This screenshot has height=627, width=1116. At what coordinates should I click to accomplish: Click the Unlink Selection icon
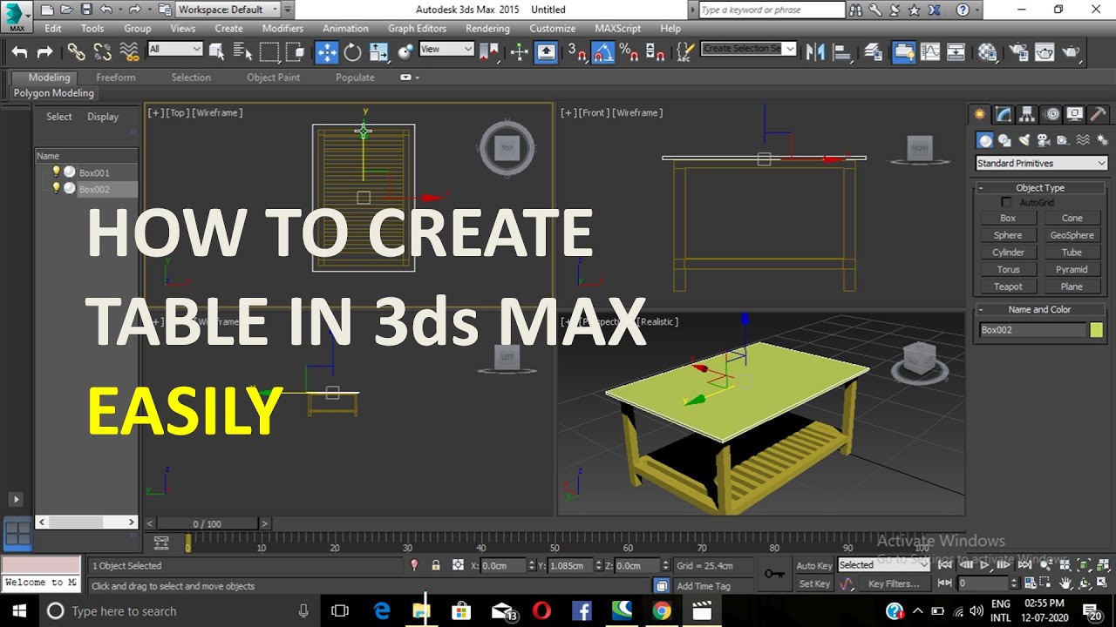(x=102, y=52)
